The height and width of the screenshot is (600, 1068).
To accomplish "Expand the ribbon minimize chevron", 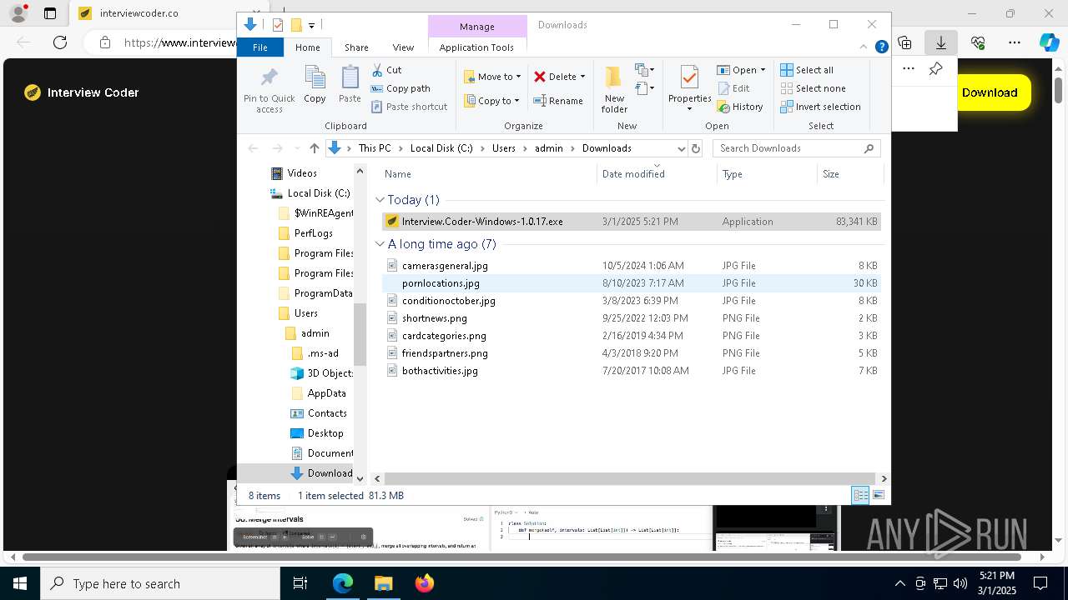I will click(865, 47).
